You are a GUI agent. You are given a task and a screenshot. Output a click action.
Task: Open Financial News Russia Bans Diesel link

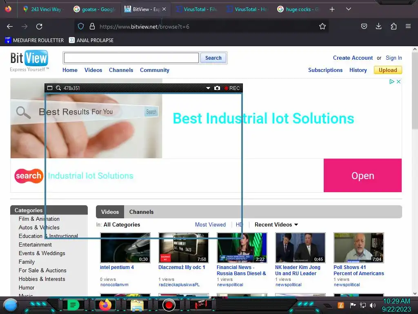tap(241, 270)
